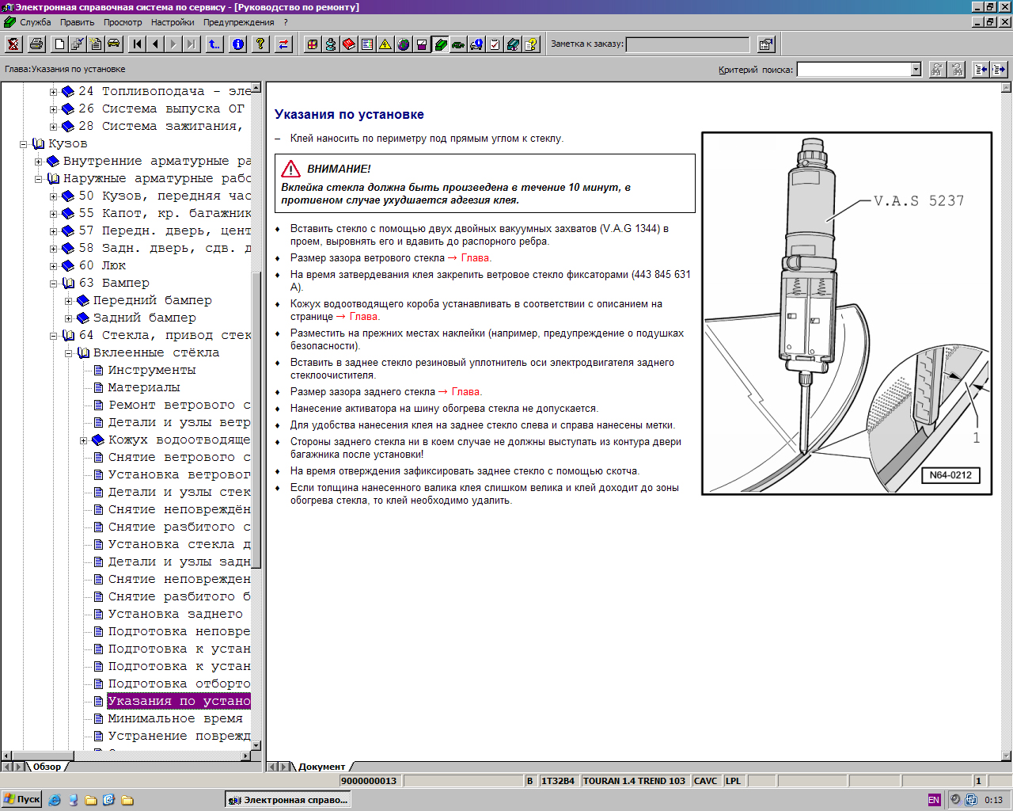
Task: Click the red-blue swap arrows icon
Action: 283,44
